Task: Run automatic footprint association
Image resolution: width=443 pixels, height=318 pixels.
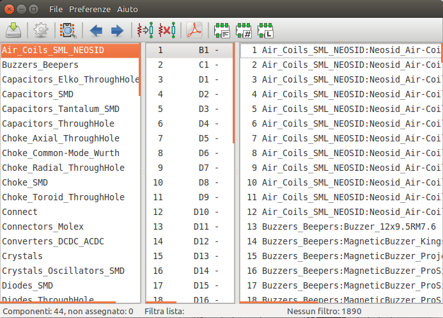Action: (146, 30)
